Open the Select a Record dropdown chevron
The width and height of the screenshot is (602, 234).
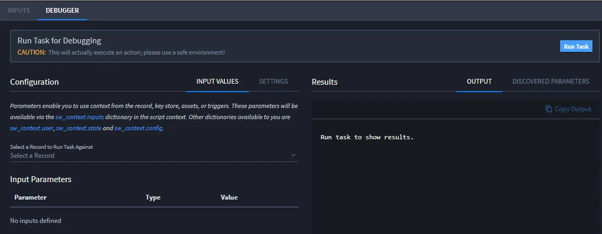coord(293,155)
